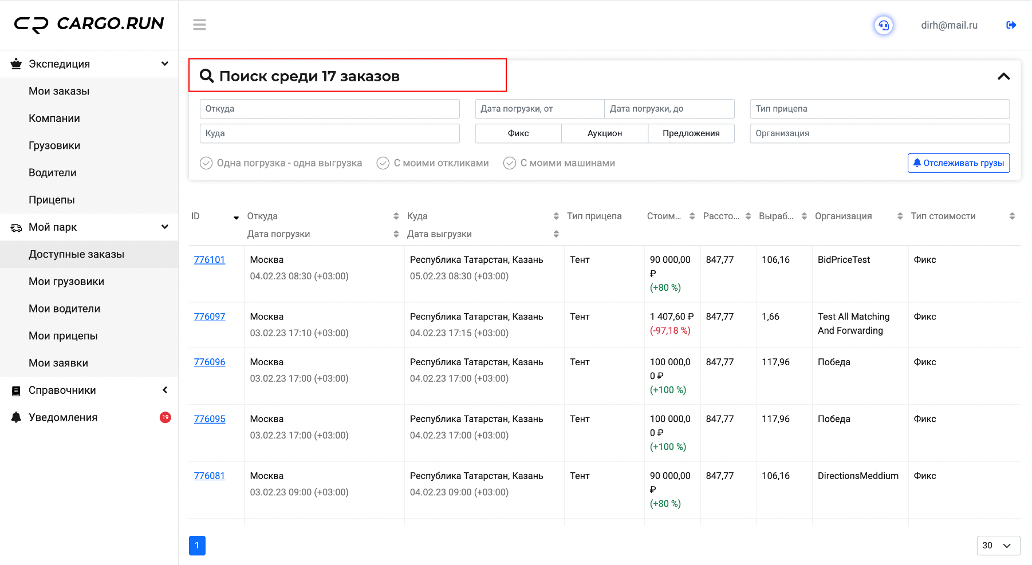Open the support headset icon

coord(884,25)
